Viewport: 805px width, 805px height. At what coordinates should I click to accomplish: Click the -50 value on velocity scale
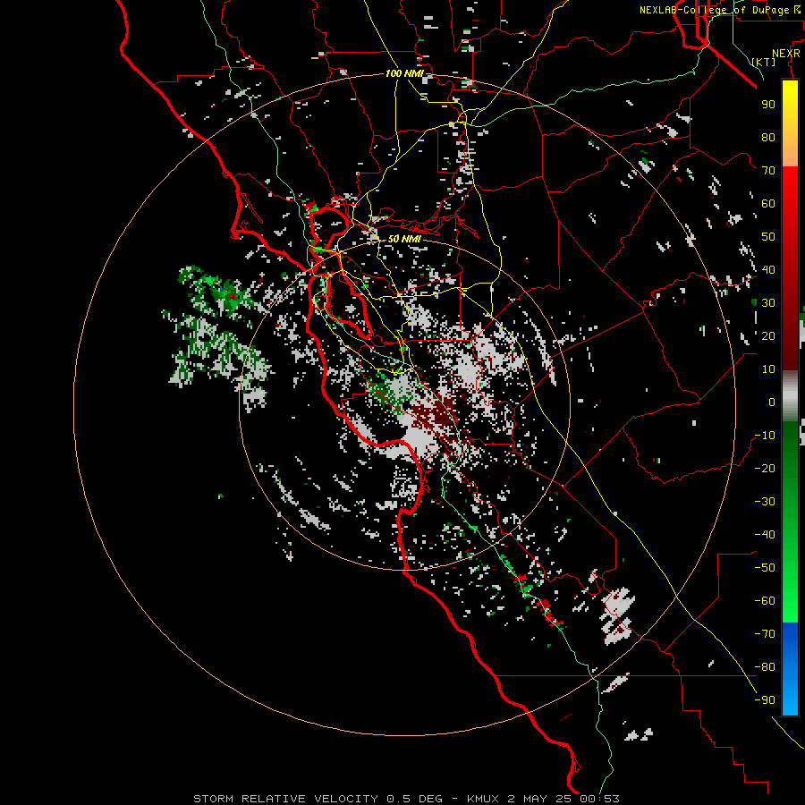coord(765,568)
